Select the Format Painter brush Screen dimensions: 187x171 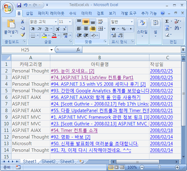23,34
